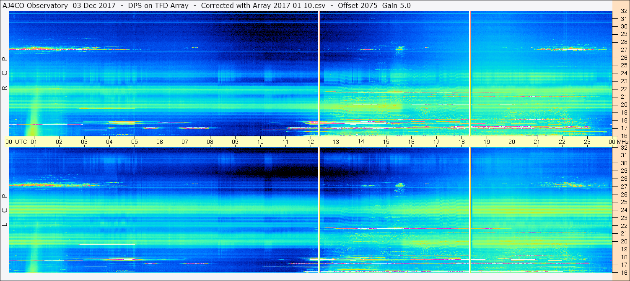Click the 27 MHz tick label of LCP panel

point(623,186)
